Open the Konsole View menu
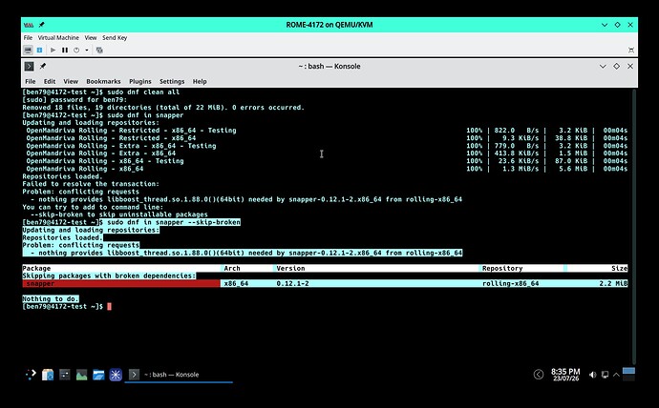 (x=71, y=81)
